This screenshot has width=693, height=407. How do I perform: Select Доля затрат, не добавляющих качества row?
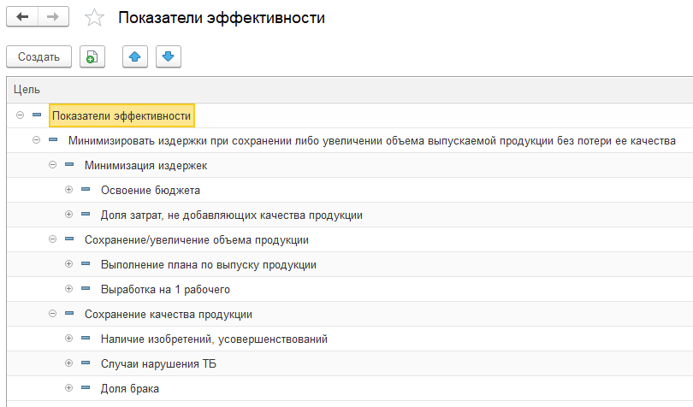click(x=350, y=215)
